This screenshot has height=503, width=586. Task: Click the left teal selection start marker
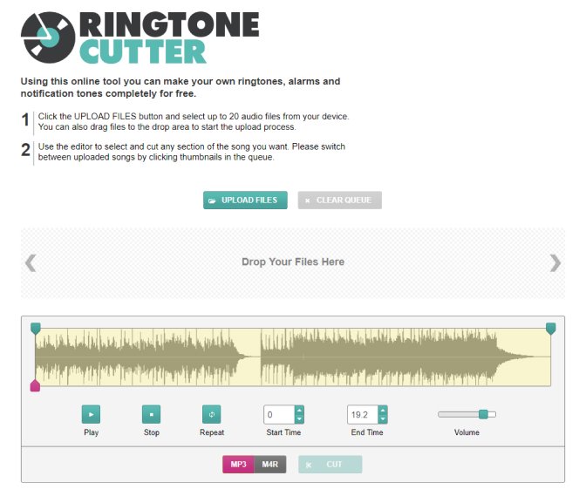point(36,328)
